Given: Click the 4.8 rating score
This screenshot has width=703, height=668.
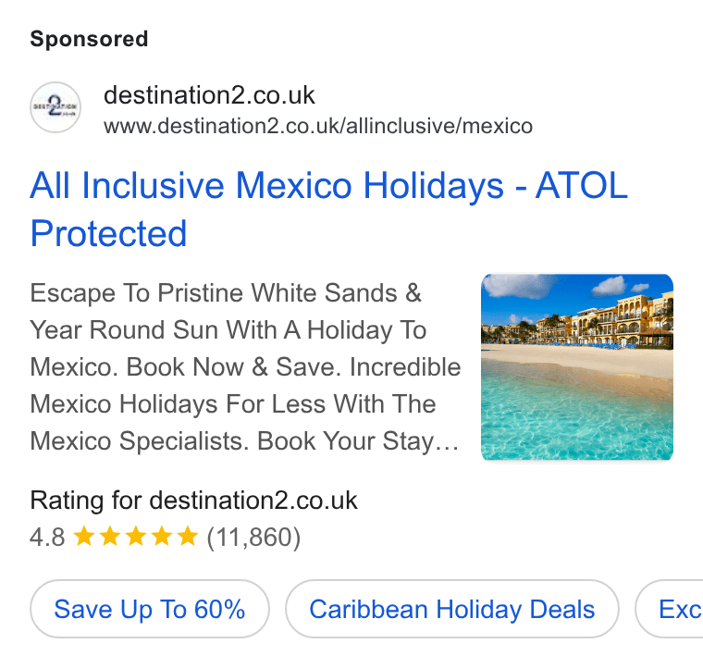Looking at the screenshot, I should coord(47,538).
